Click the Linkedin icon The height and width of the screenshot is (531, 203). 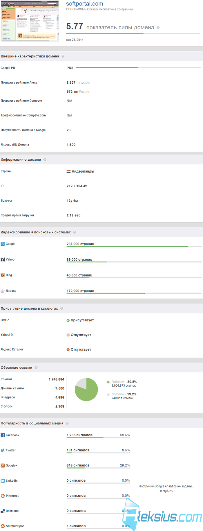coord(3,481)
